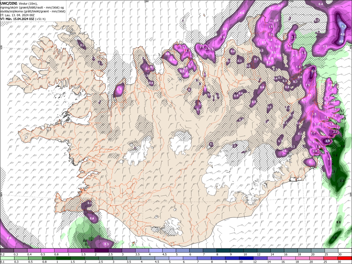Click the 30 label on the upper legend
Image resolution: width=352 pixels, height=264 pixels.
[x=340, y=254]
